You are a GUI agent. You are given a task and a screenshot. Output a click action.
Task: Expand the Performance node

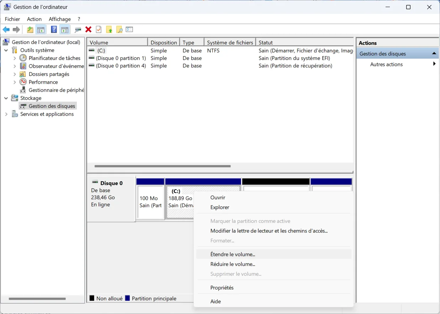[15, 82]
